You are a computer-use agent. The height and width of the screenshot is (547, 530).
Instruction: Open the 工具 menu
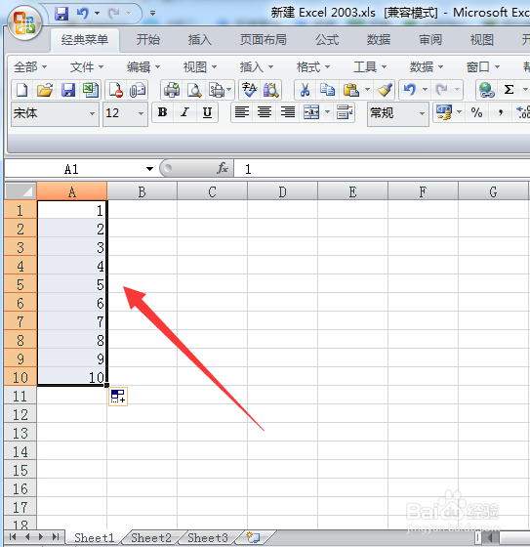click(x=370, y=66)
